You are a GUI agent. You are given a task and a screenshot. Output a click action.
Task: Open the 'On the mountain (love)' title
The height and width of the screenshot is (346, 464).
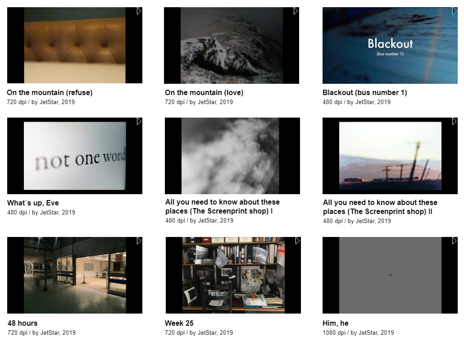[204, 92]
